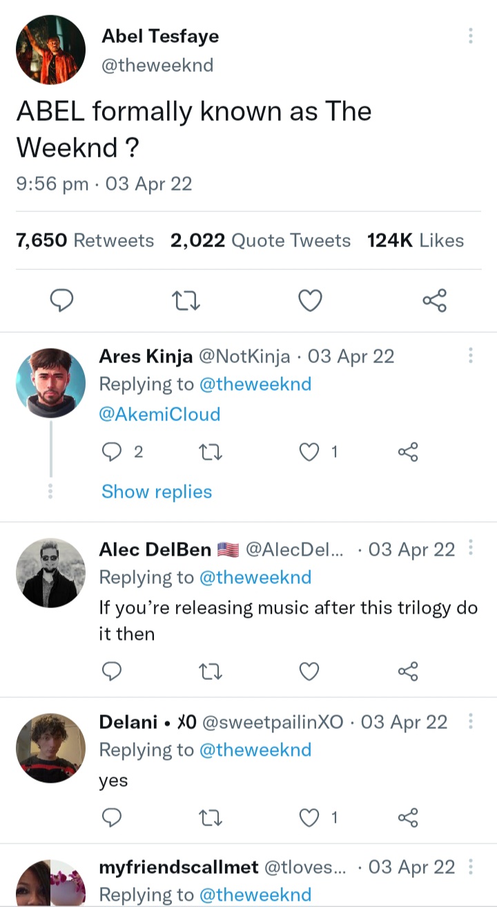Like Alec DelBen's reply

310,670
